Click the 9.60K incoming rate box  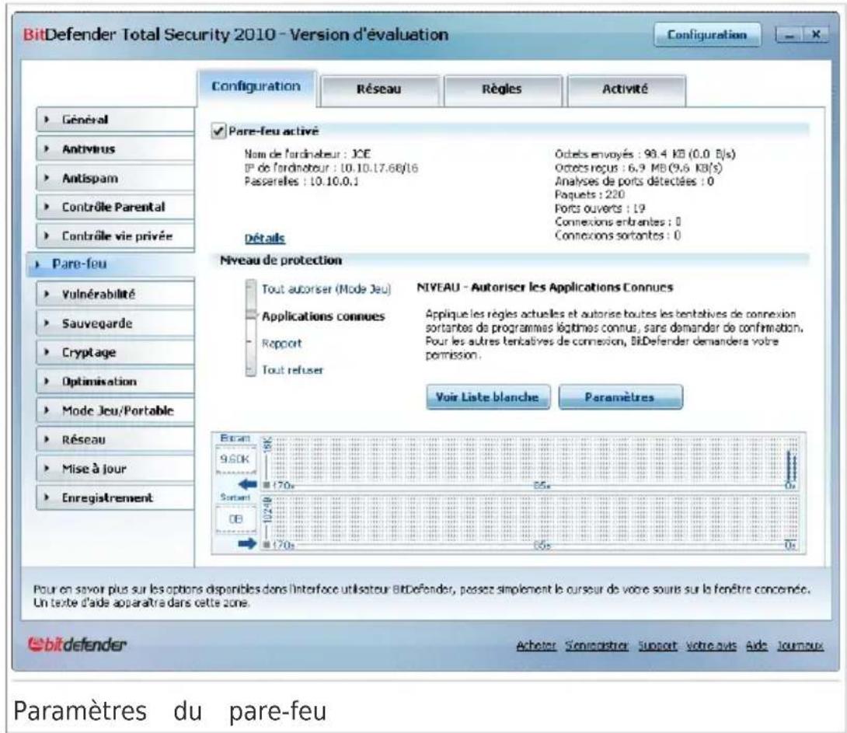235,459
